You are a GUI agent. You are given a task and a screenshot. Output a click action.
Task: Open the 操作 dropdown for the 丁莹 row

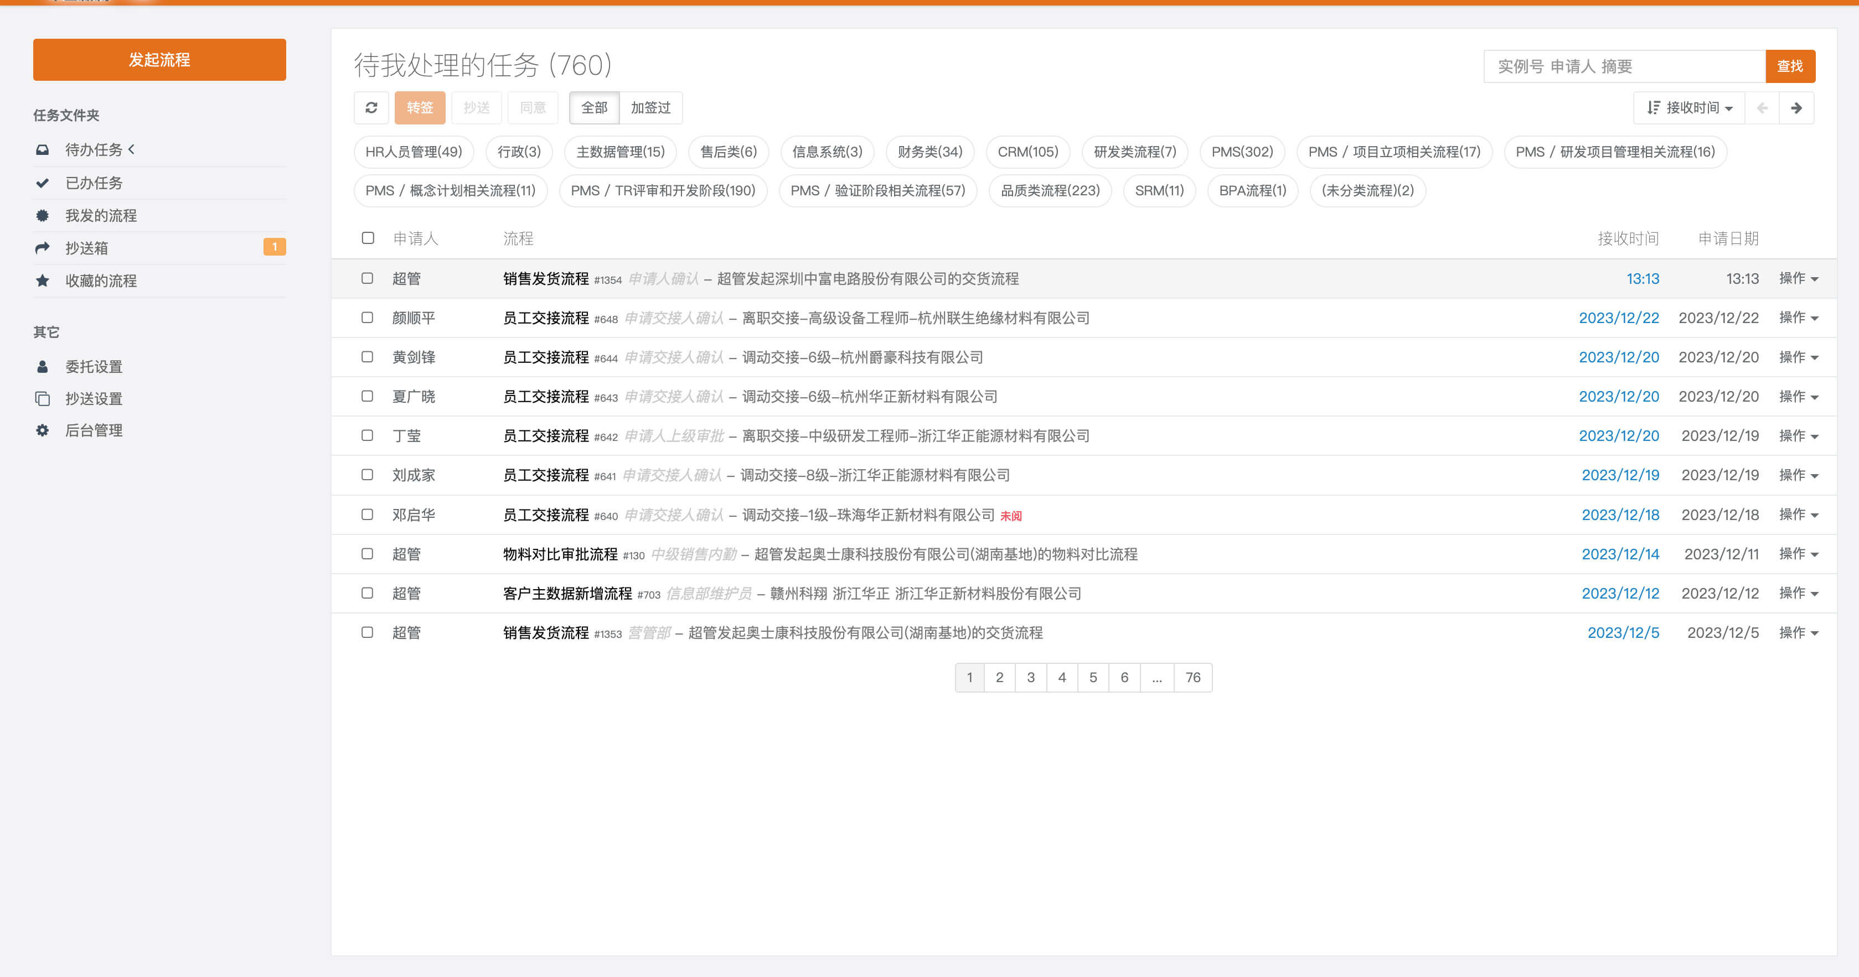tap(1798, 435)
